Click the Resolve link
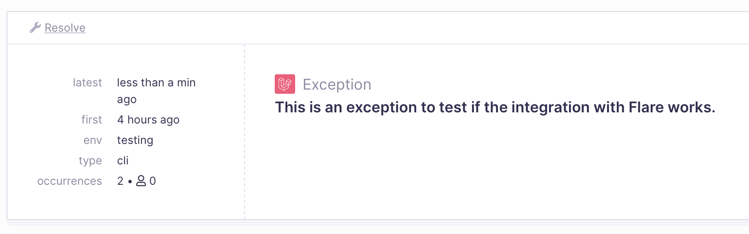This screenshot has height=234, width=749. coord(65,28)
